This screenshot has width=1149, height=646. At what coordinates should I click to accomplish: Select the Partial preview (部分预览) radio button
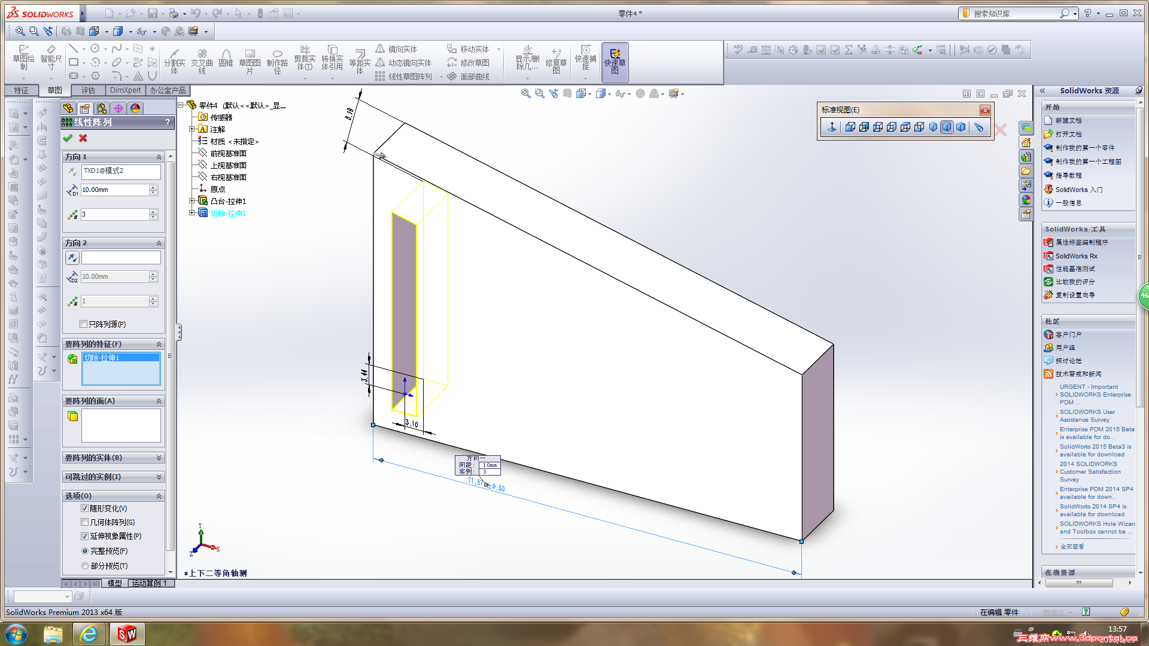click(x=85, y=566)
